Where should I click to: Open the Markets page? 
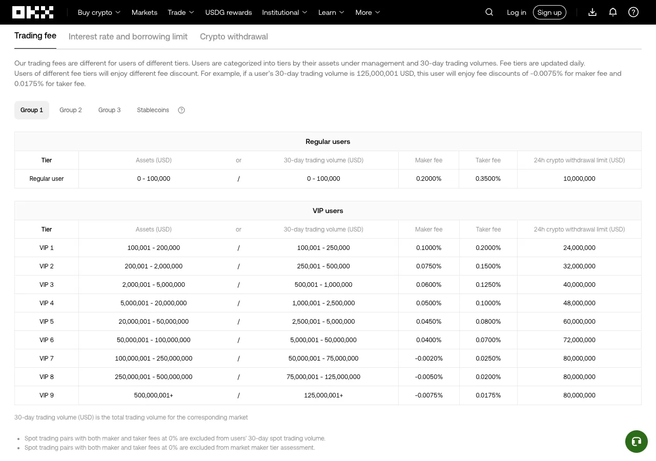(x=145, y=12)
